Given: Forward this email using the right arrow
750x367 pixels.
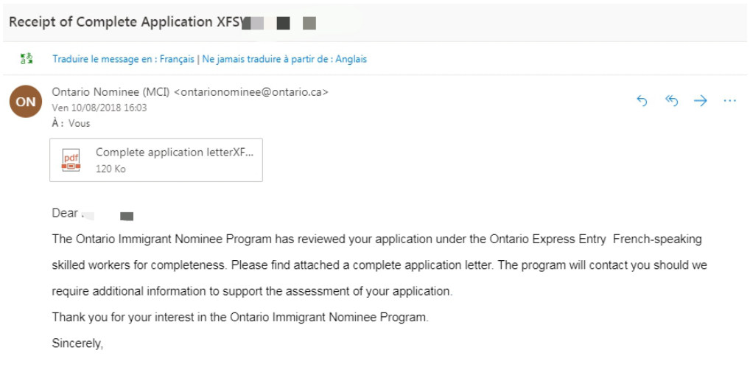Looking at the screenshot, I should click(x=700, y=100).
